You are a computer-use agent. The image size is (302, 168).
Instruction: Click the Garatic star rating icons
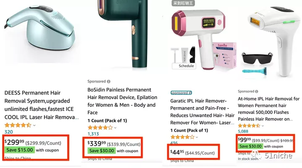182,137
